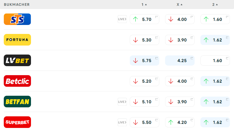
Task: Pick Superbet draw odds 4.20
Action: [180, 122]
